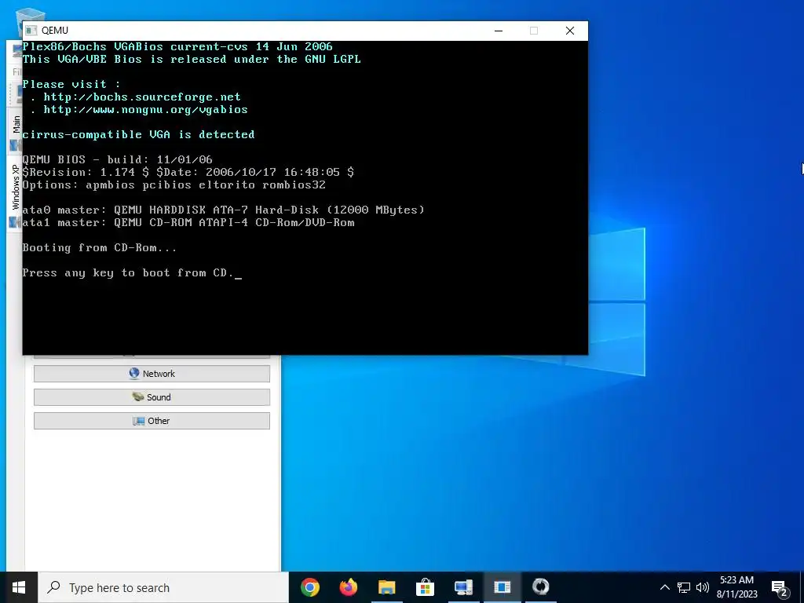Open File Explorer from the taskbar

pyautogui.click(x=387, y=587)
